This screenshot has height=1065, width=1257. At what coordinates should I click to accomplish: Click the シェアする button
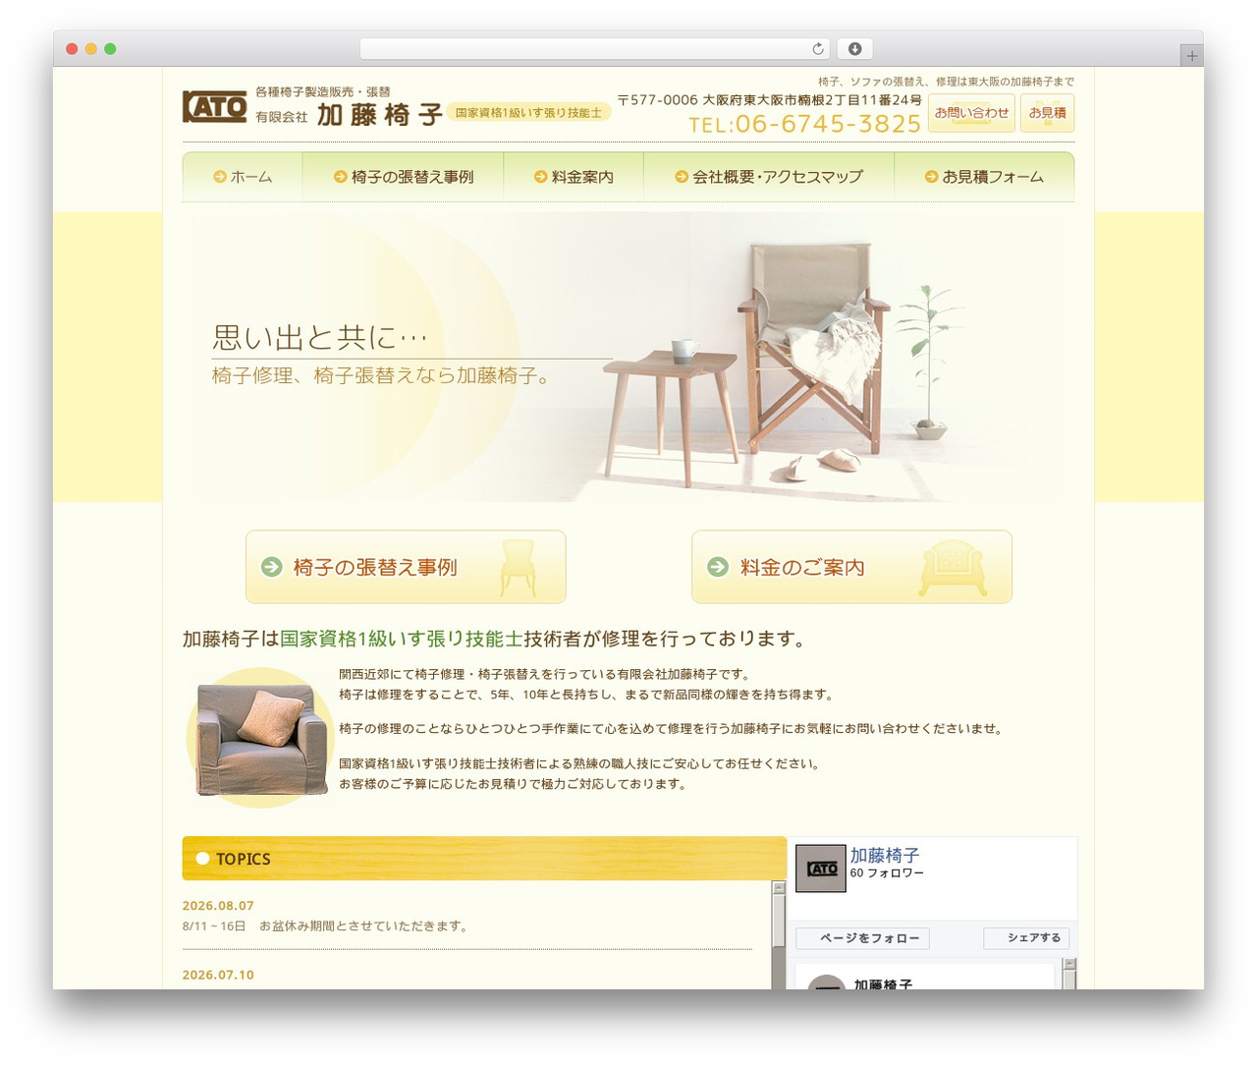[x=1026, y=938]
